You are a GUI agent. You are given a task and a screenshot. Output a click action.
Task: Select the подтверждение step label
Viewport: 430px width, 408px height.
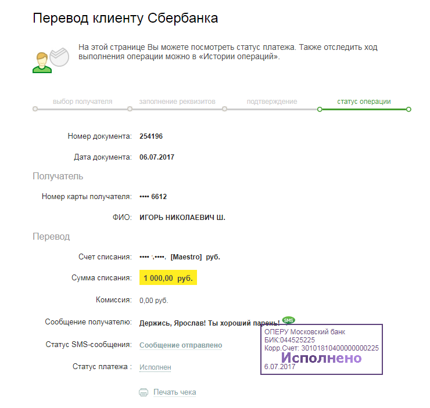(272, 102)
